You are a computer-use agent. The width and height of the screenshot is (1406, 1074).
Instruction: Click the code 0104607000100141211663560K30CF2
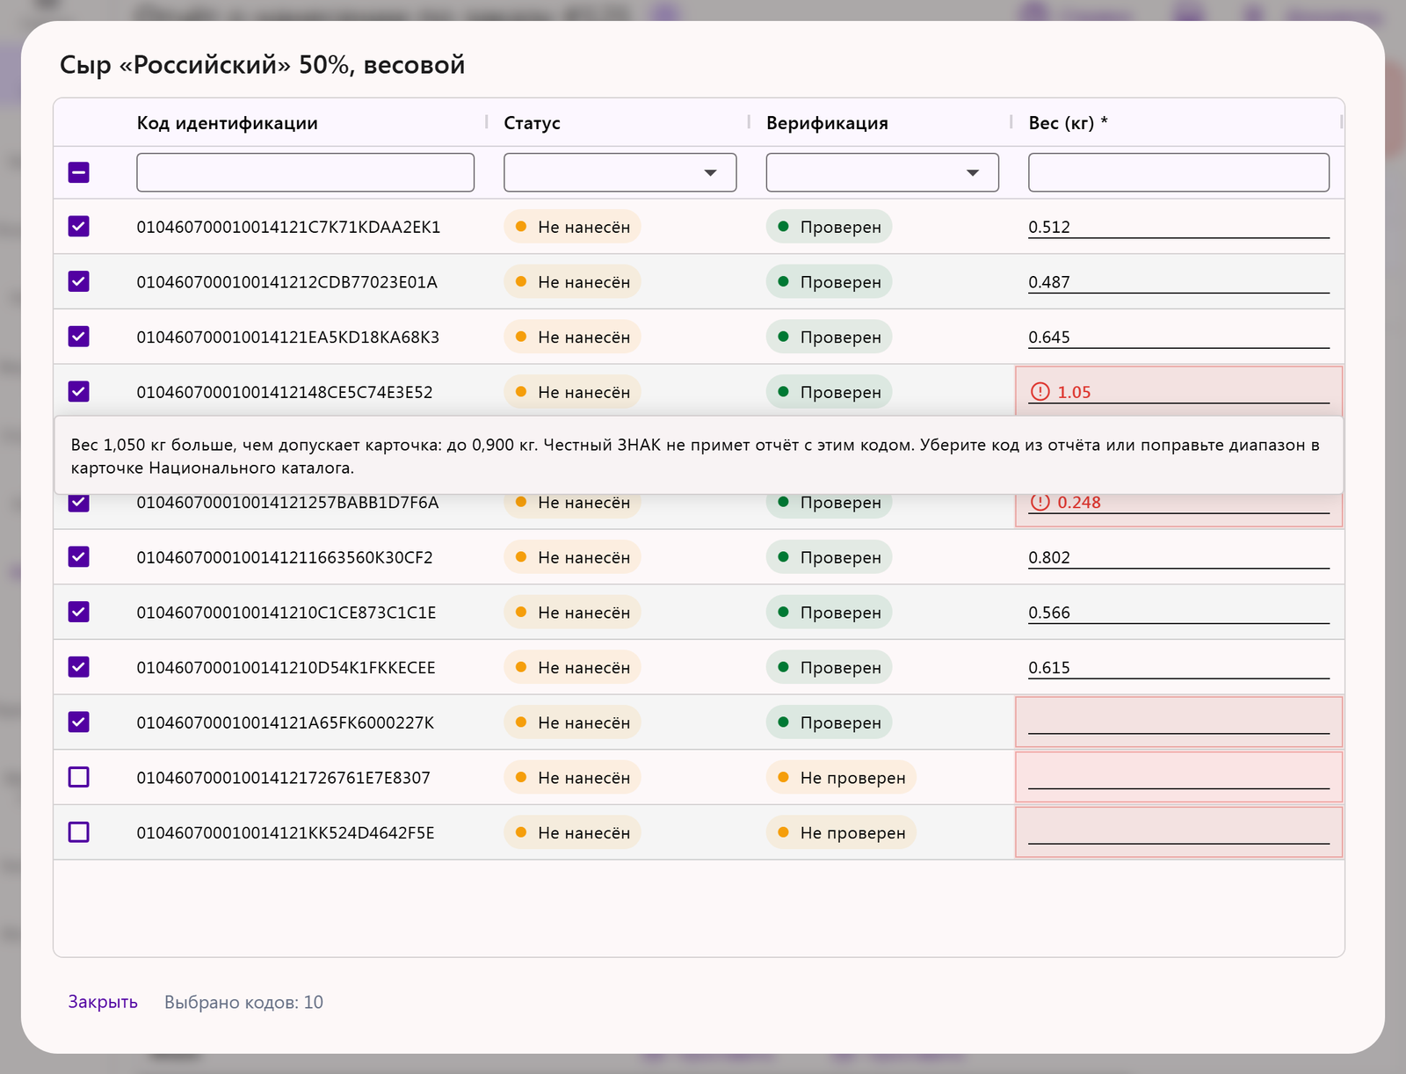coord(285,557)
